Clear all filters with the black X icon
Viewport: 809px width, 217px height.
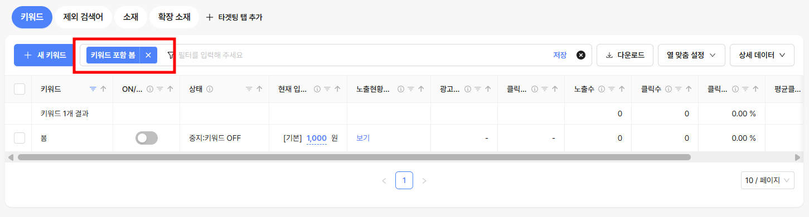(580, 55)
